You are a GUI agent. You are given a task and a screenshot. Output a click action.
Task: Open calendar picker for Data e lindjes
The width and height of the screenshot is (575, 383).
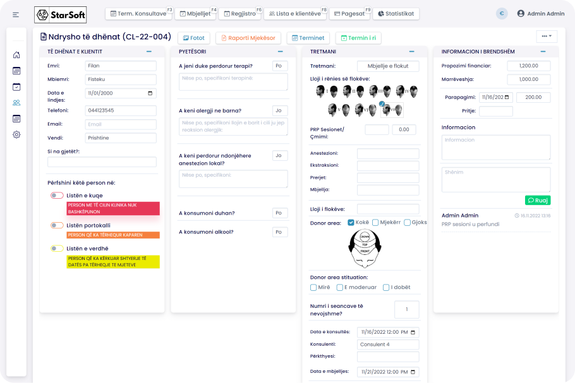click(x=150, y=93)
